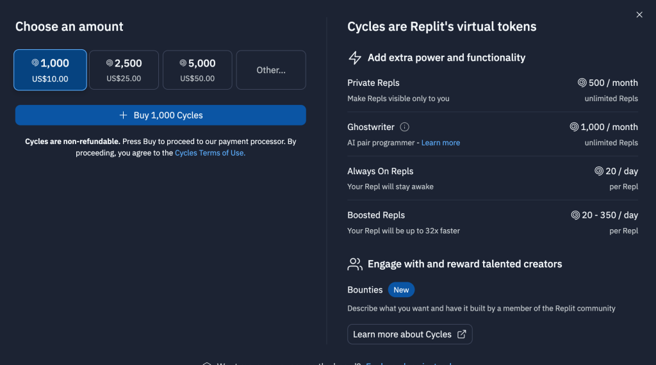Open the Ghostwriter Learn more link

(x=441, y=143)
